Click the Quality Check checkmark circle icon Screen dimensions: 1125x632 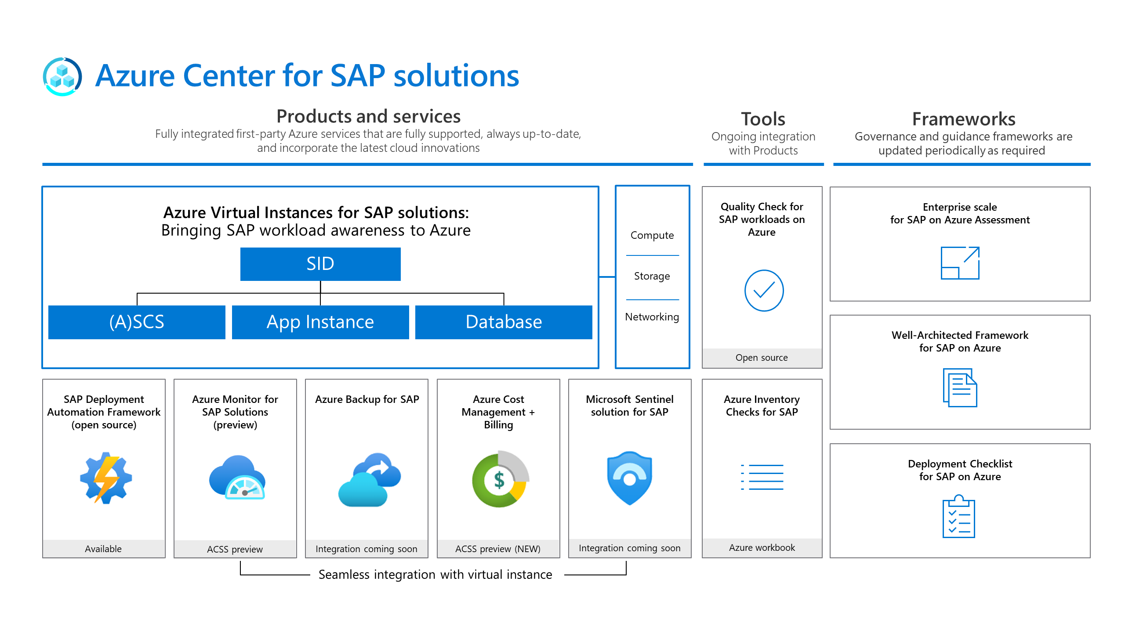(x=764, y=291)
